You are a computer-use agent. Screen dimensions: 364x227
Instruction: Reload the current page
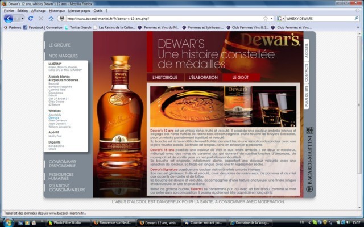31,18
